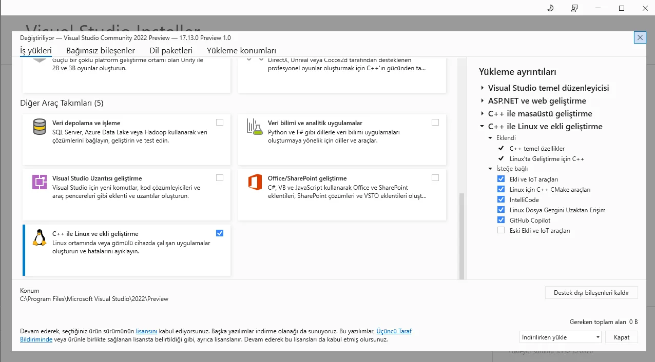Click Destek dışı bileşenleri kaldır button
655x362 pixels.
pyautogui.click(x=591, y=293)
